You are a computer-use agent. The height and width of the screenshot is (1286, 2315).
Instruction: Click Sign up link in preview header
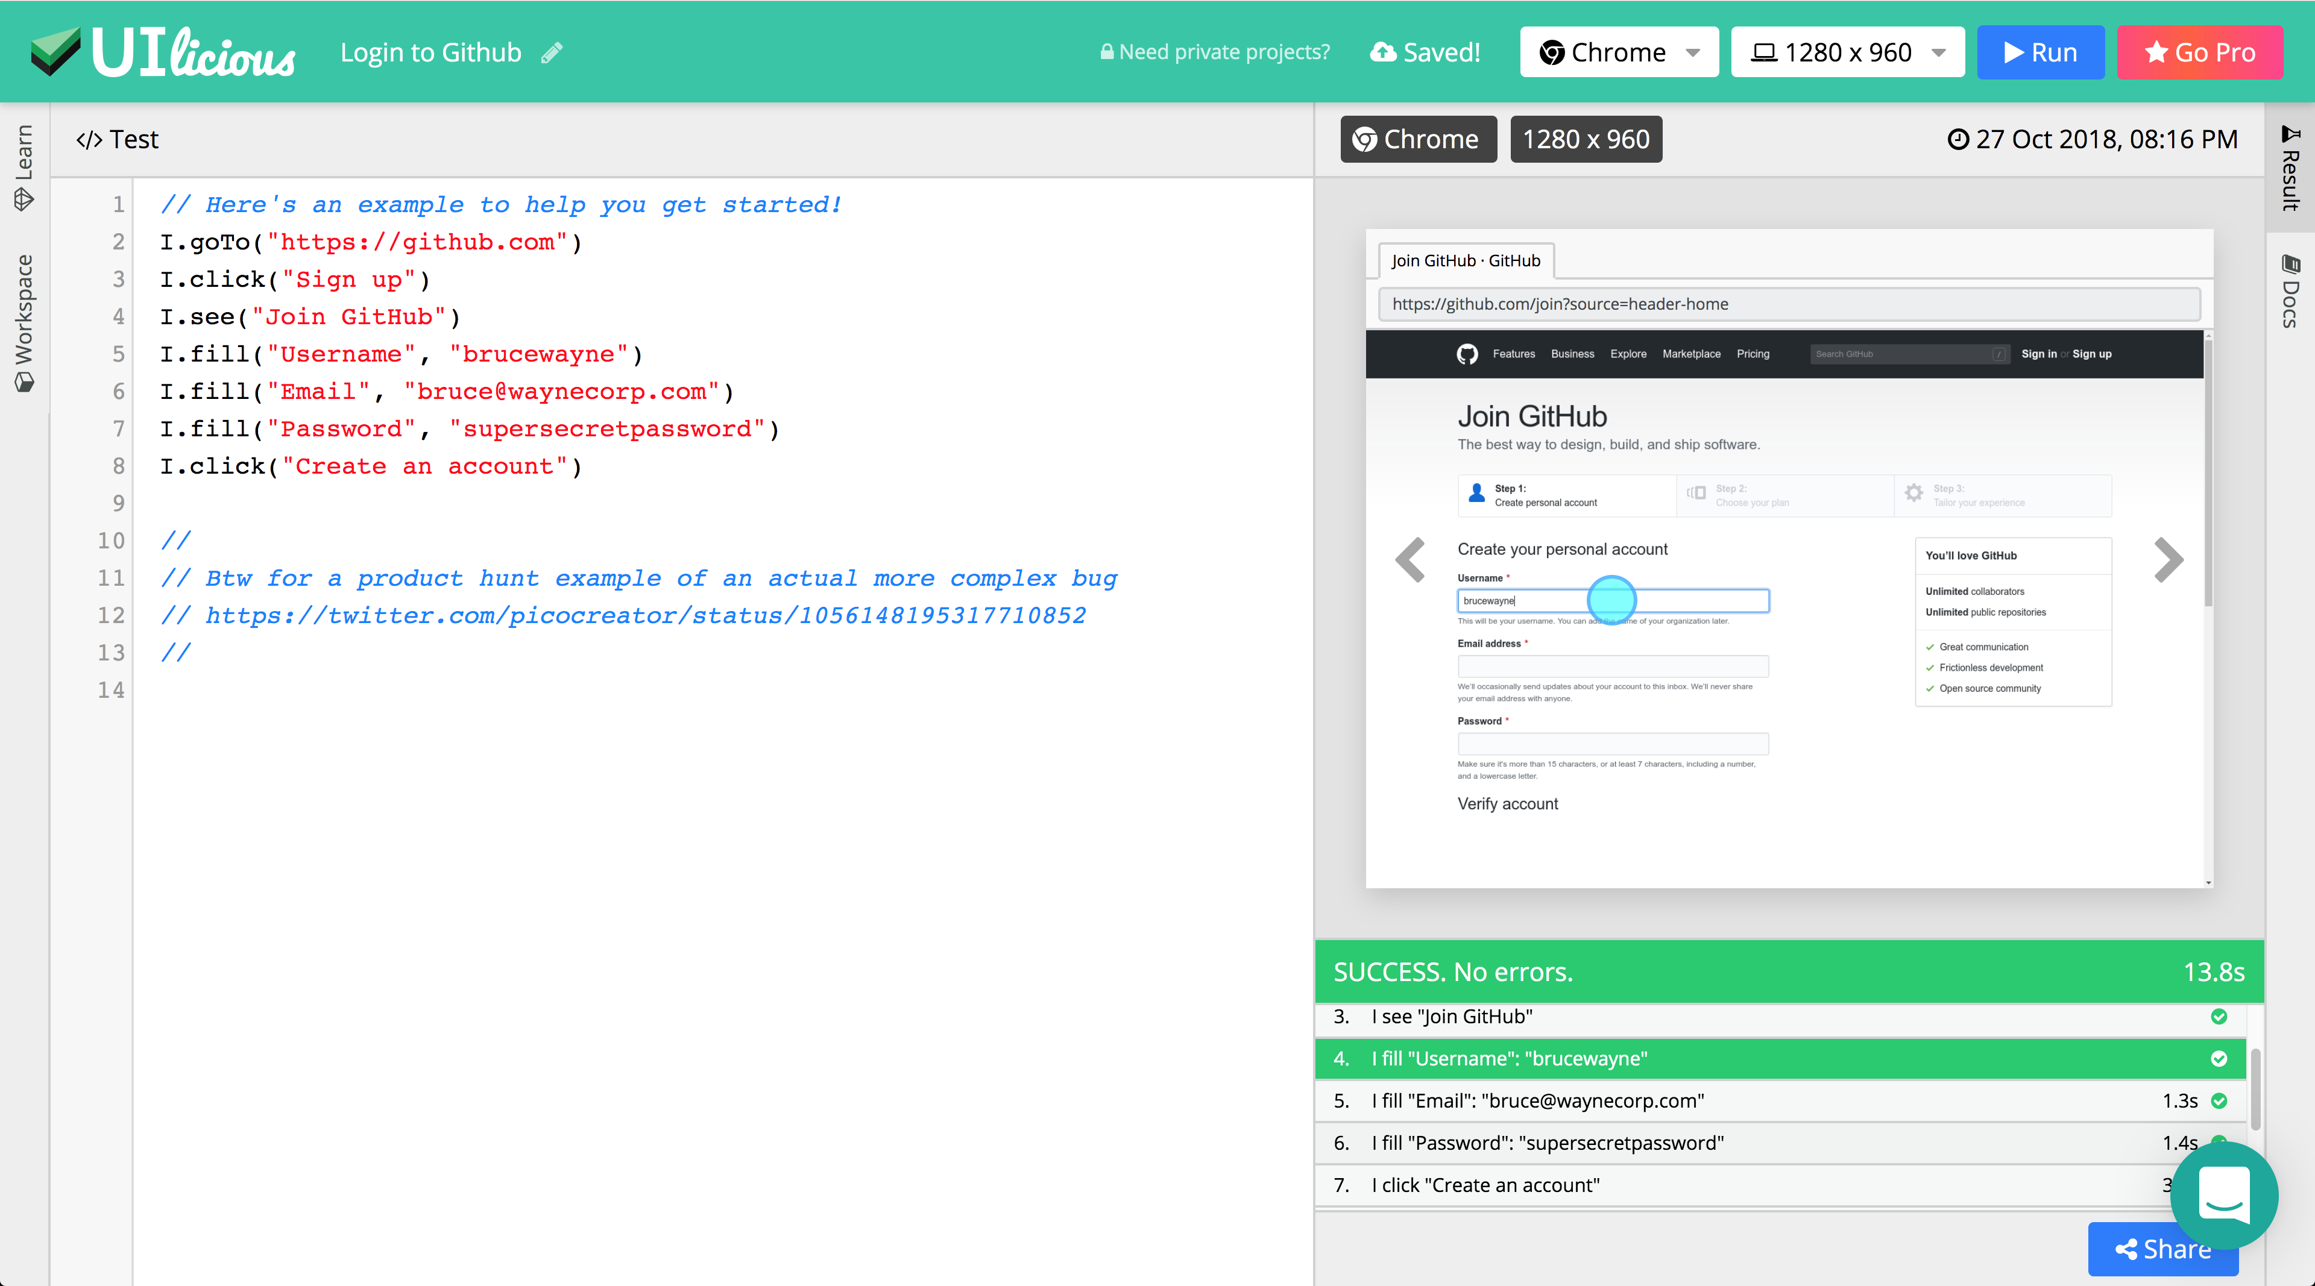click(2091, 354)
